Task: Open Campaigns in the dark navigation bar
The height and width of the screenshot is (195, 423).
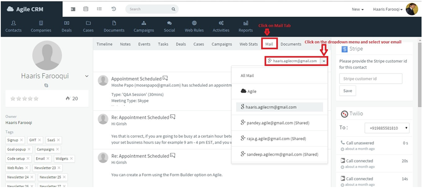Action: tap(144, 27)
